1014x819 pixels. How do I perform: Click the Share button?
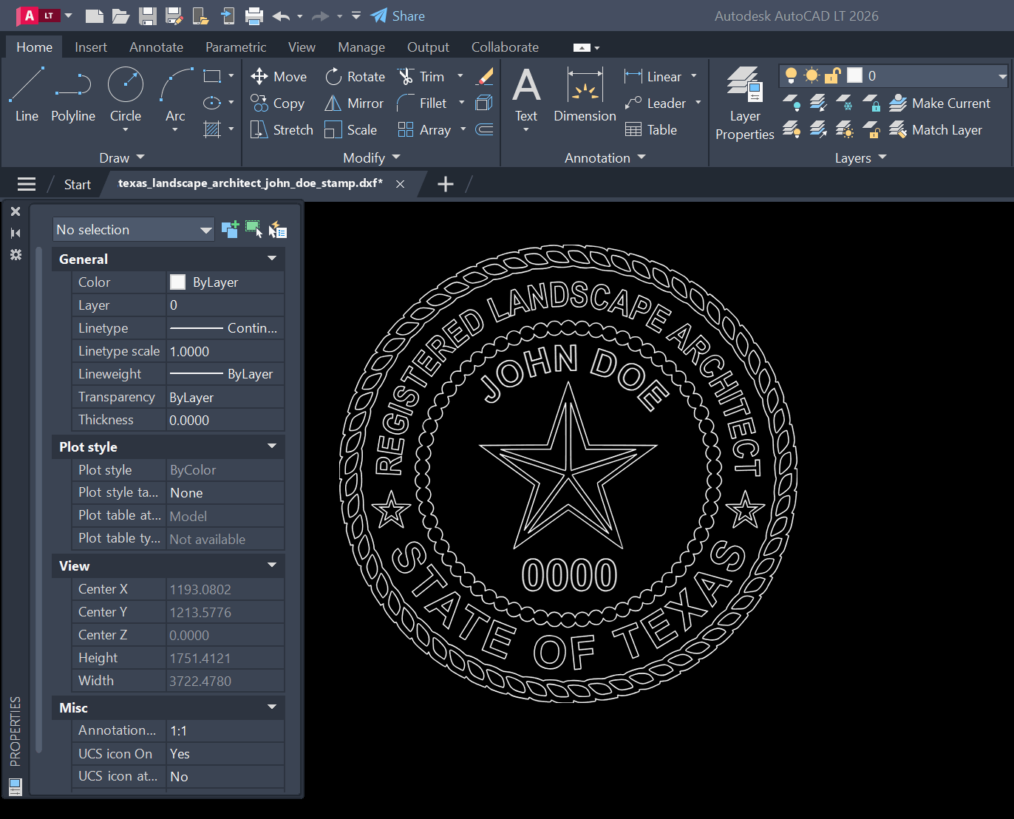click(x=398, y=16)
